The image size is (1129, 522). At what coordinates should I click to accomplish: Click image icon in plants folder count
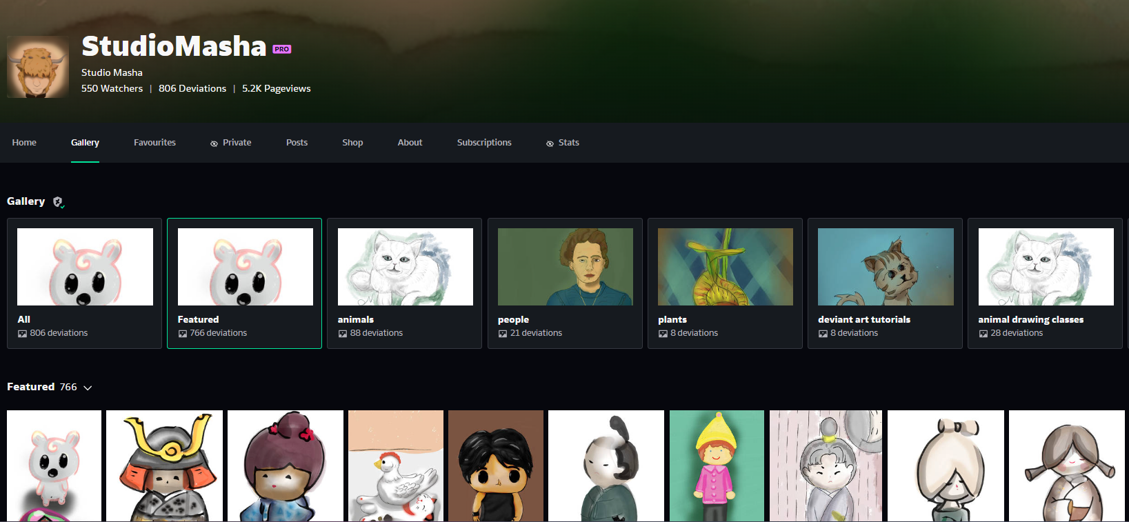click(663, 334)
